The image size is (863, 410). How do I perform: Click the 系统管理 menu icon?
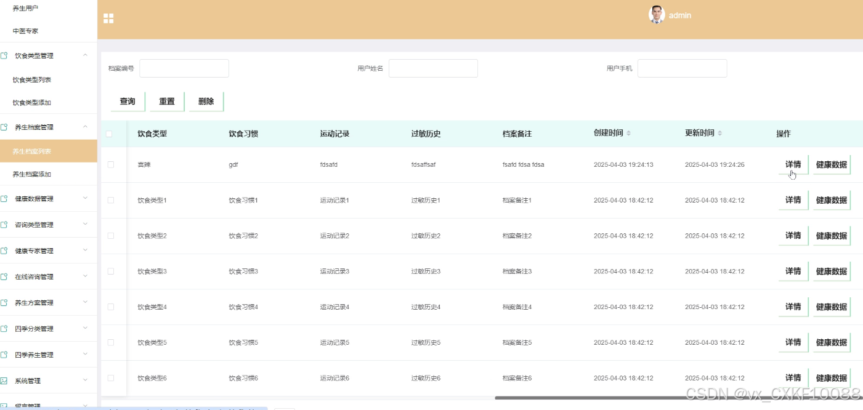click(4, 380)
